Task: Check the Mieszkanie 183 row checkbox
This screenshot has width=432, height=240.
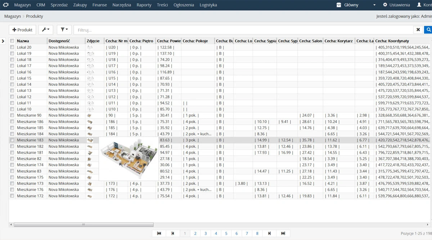Action: point(12,140)
